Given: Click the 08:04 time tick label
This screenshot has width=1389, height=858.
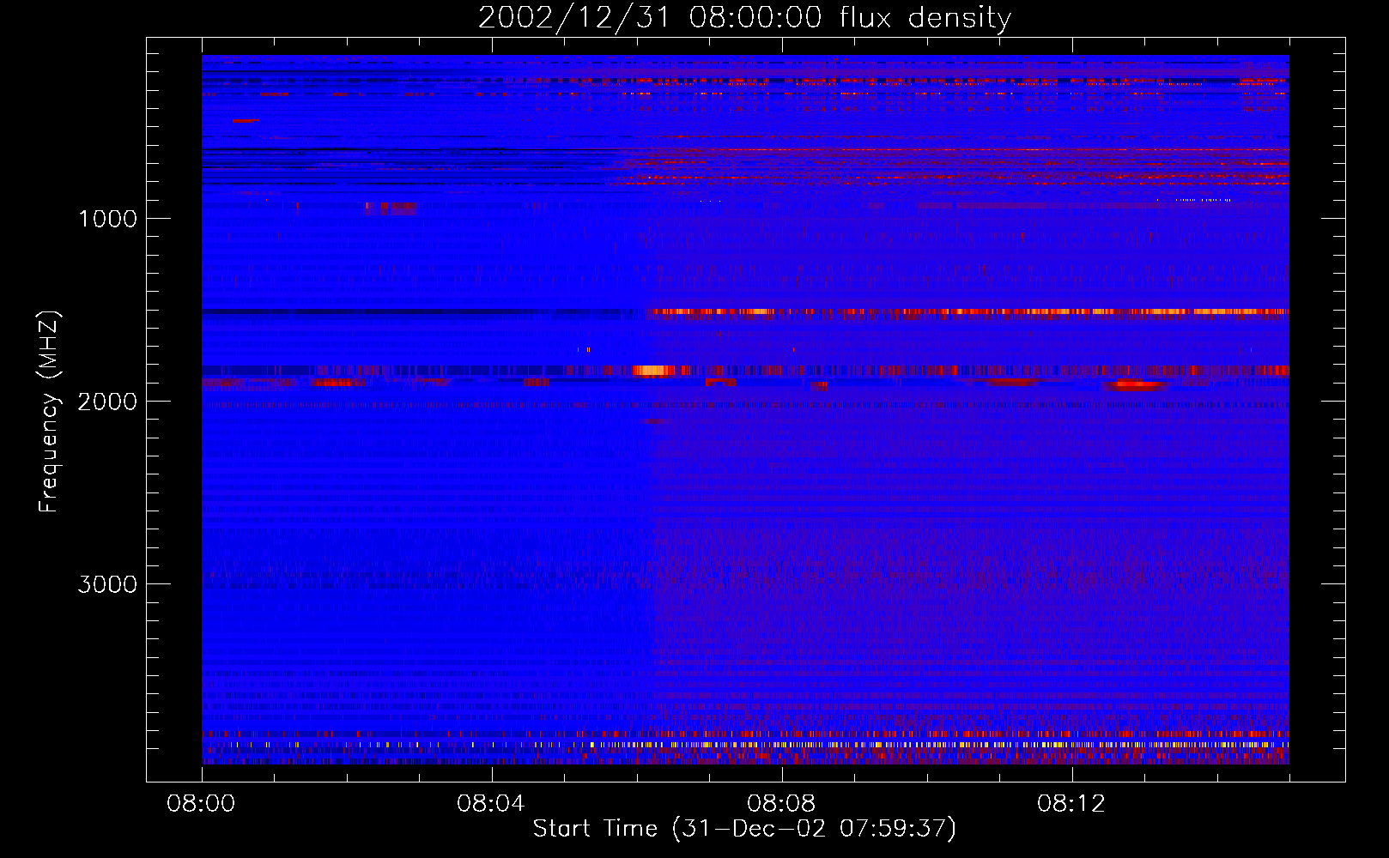Looking at the screenshot, I should coord(491,804).
